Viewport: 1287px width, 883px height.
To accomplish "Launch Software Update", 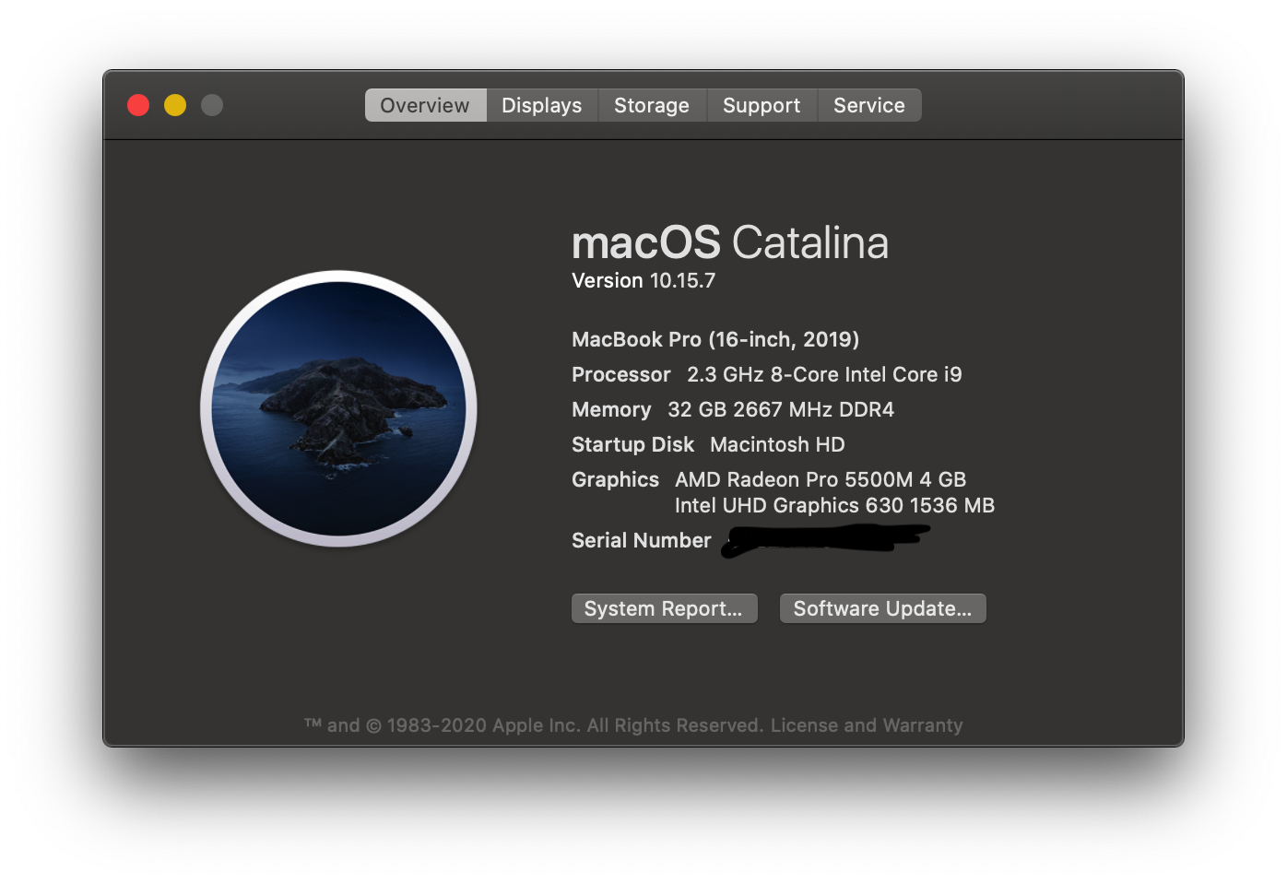I will pos(882,608).
